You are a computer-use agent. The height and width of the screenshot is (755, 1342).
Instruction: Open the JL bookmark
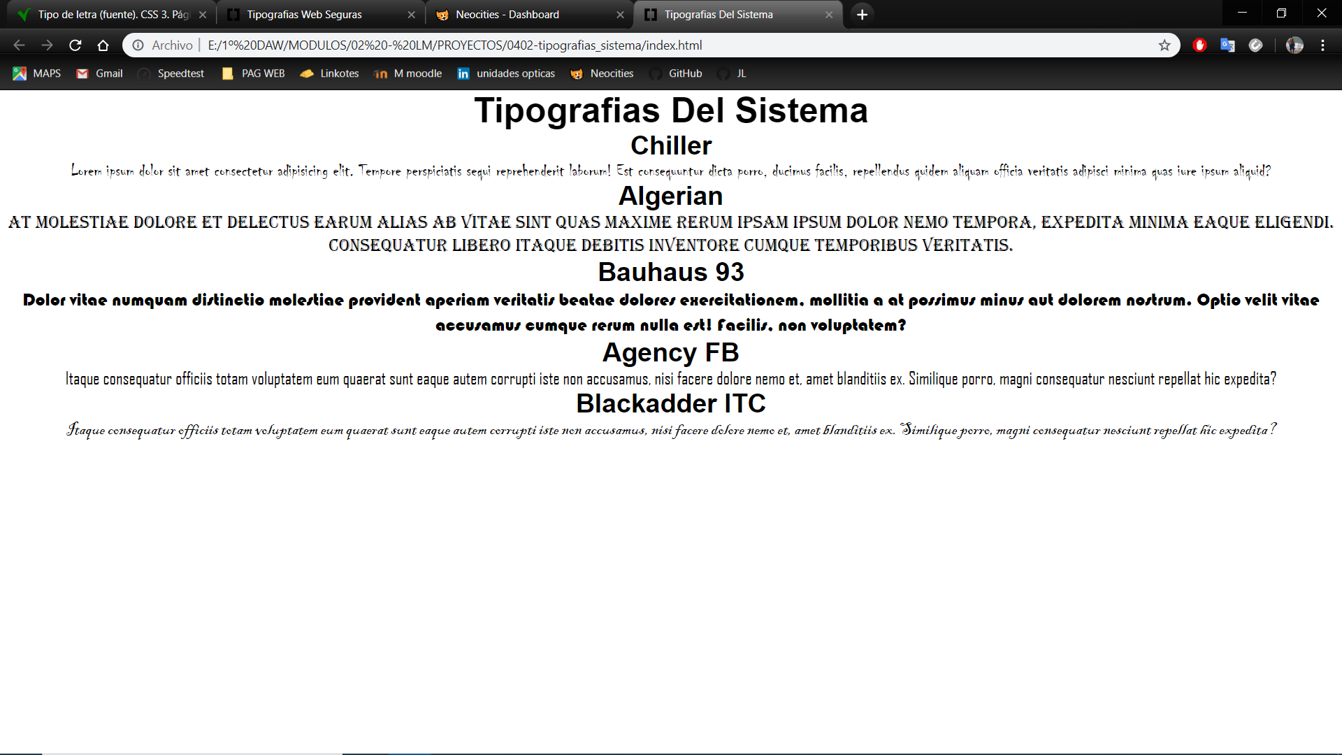pos(733,73)
